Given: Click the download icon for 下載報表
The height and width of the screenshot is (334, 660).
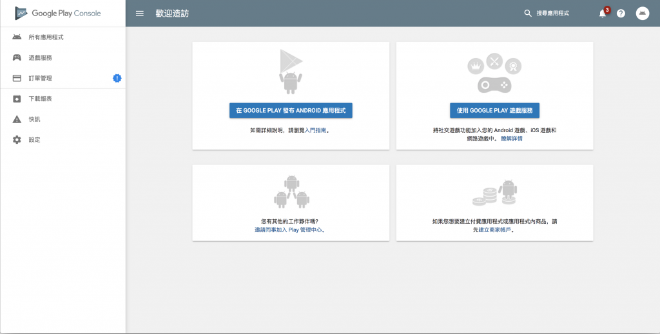Looking at the screenshot, I should coord(17,99).
